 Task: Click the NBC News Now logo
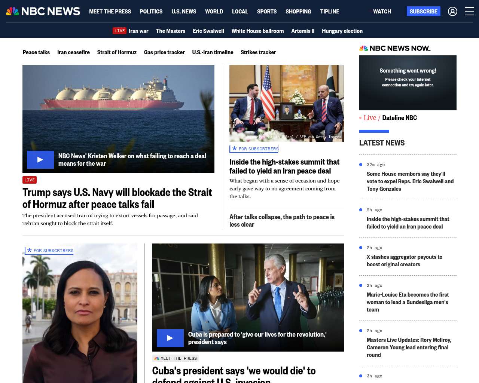tap(395, 48)
